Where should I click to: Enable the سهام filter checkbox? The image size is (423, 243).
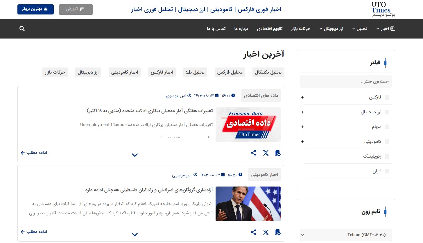tap(387, 127)
